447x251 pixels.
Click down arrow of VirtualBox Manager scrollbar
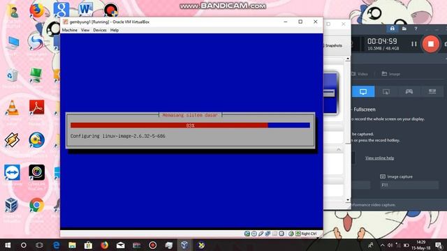[x=348, y=200]
